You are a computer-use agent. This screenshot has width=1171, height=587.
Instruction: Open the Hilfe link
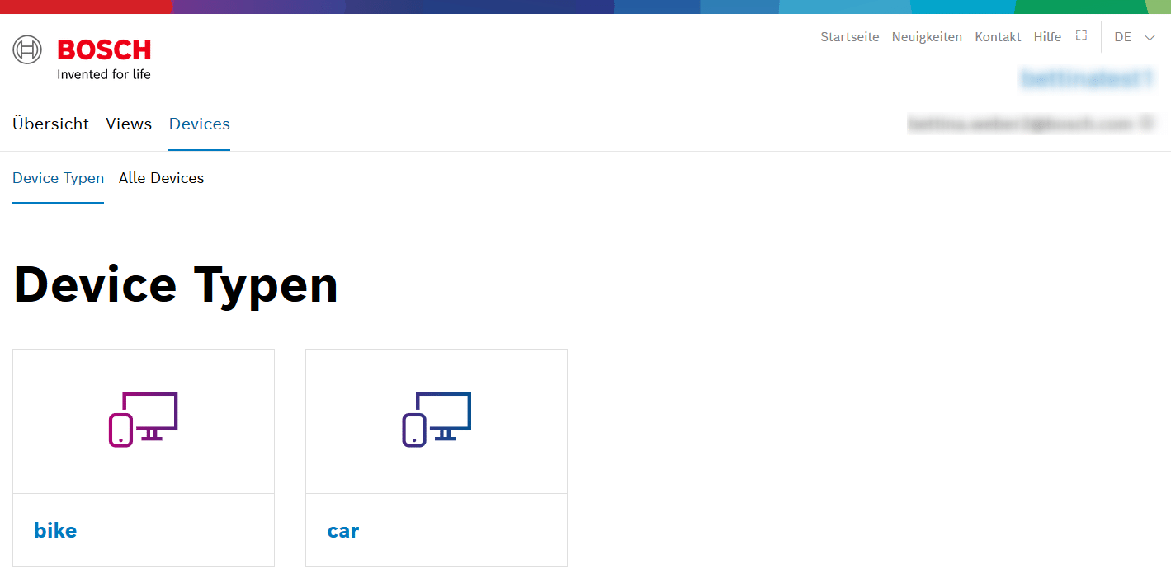coord(1047,37)
